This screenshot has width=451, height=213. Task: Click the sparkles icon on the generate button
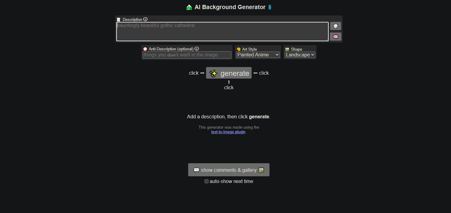(x=213, y=73)
